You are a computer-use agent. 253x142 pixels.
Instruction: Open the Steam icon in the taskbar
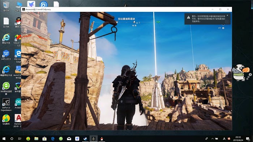pyautogui.click(x=85, y=139)
